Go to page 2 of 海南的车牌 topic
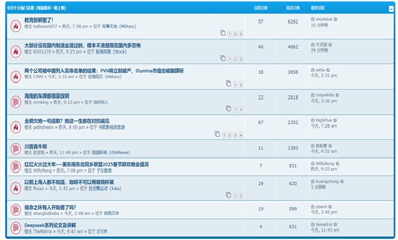Image resolution: width=398 pixels, height=240 pixels. pos(240,109)
